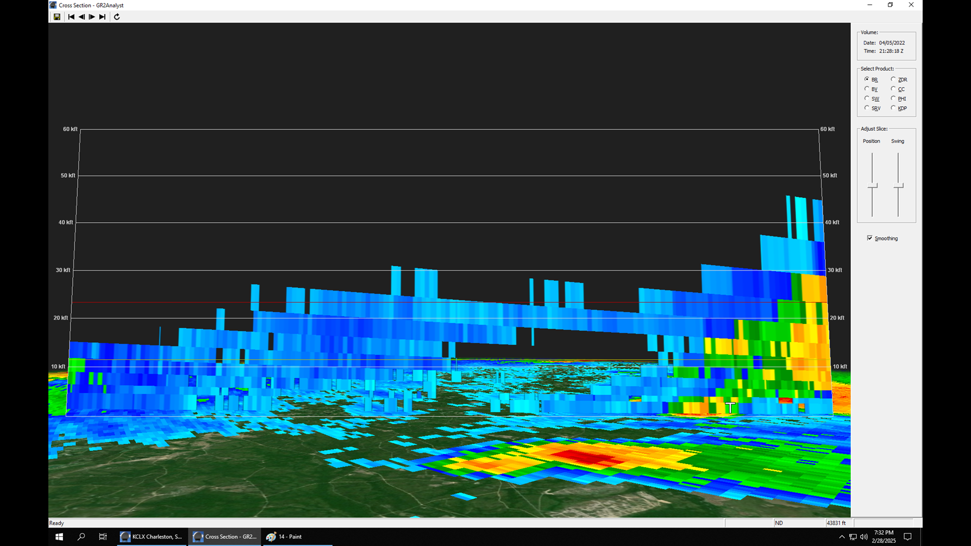Jump to first volume frame
Screen dimensions: 971x546
click(71, 17)
